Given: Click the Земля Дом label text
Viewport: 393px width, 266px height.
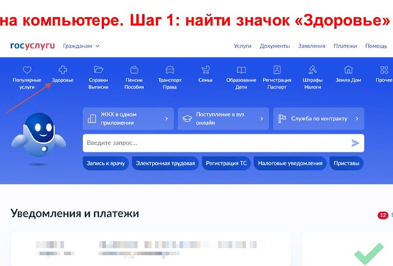Looking at the screenshot, I should tap(348, 80).
